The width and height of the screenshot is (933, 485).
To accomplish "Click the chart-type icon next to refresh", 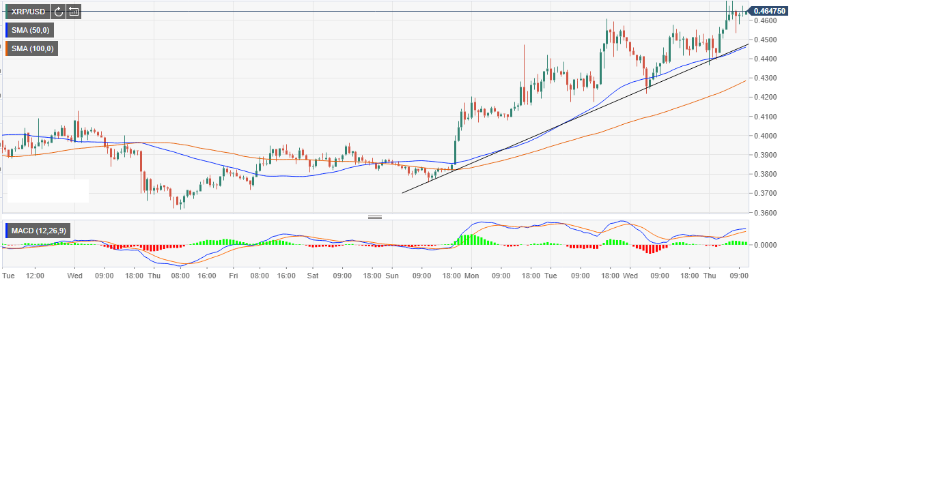I will 74,12.
